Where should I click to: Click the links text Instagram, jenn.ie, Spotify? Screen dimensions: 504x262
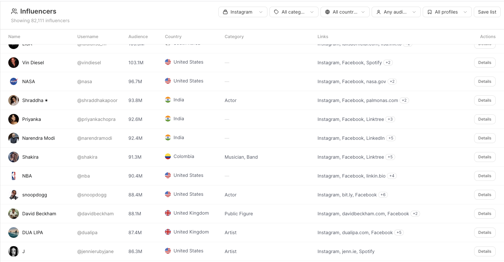tap(346, 251)
